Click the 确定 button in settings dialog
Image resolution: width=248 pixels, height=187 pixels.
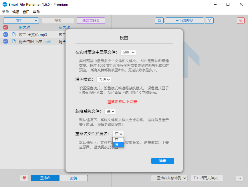[x=162, y=161]
